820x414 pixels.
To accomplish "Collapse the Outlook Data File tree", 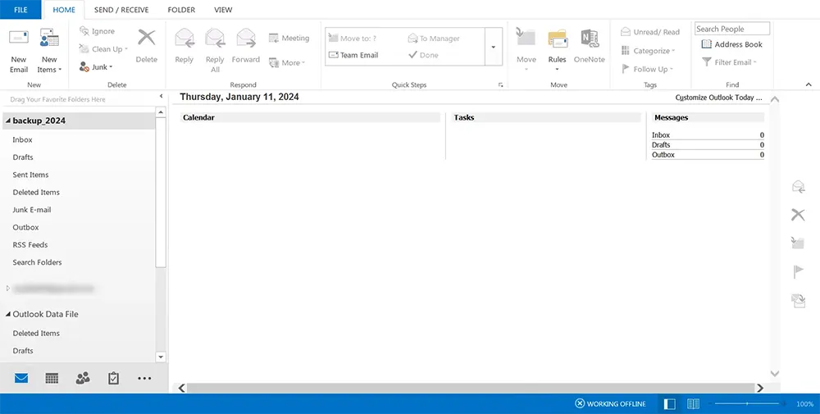I will click(x=8, y=314).
